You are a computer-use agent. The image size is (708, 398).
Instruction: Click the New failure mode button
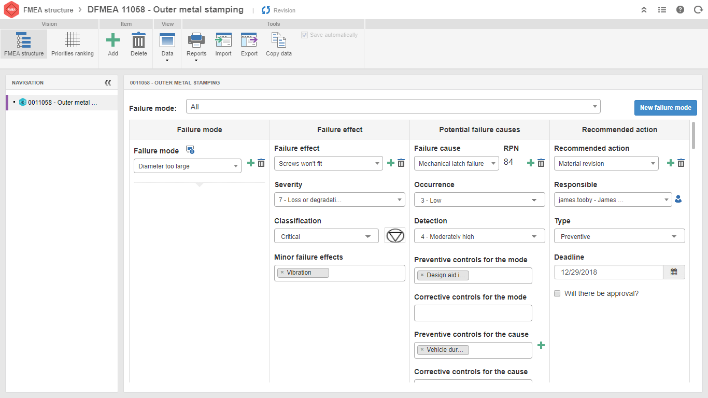(x=665, y=108)
